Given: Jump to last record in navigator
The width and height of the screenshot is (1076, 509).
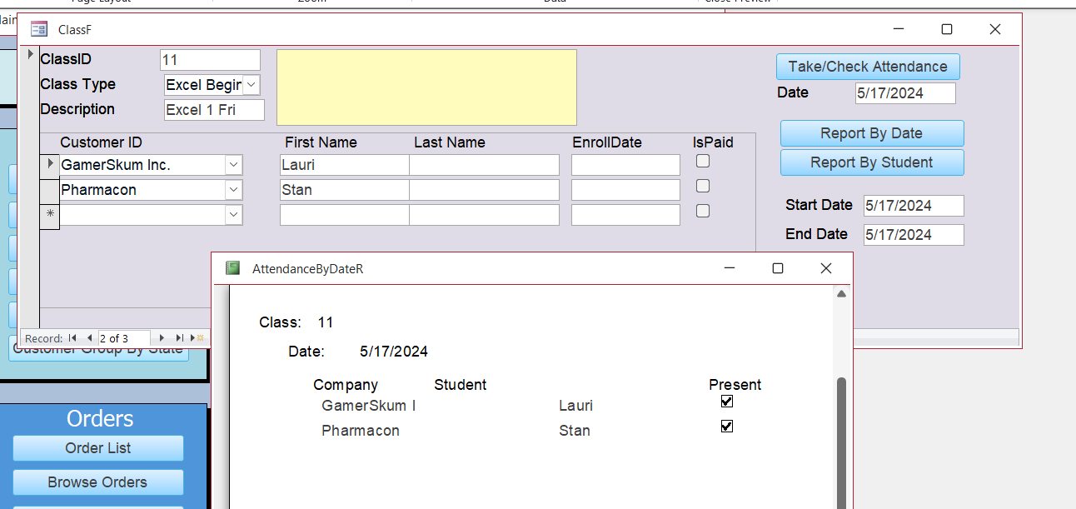Looking at the screenshot, I should tap(179, 338).
